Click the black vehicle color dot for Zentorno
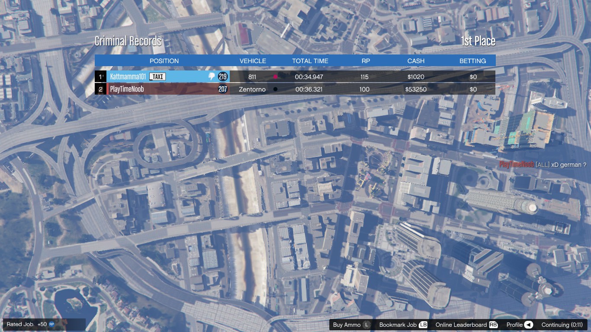 tap(275, 89)
